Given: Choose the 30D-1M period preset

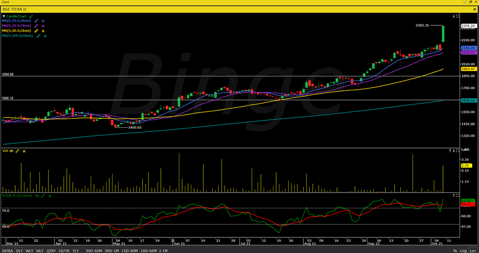Looking at the screenshot, I should (x=113, y=251).
